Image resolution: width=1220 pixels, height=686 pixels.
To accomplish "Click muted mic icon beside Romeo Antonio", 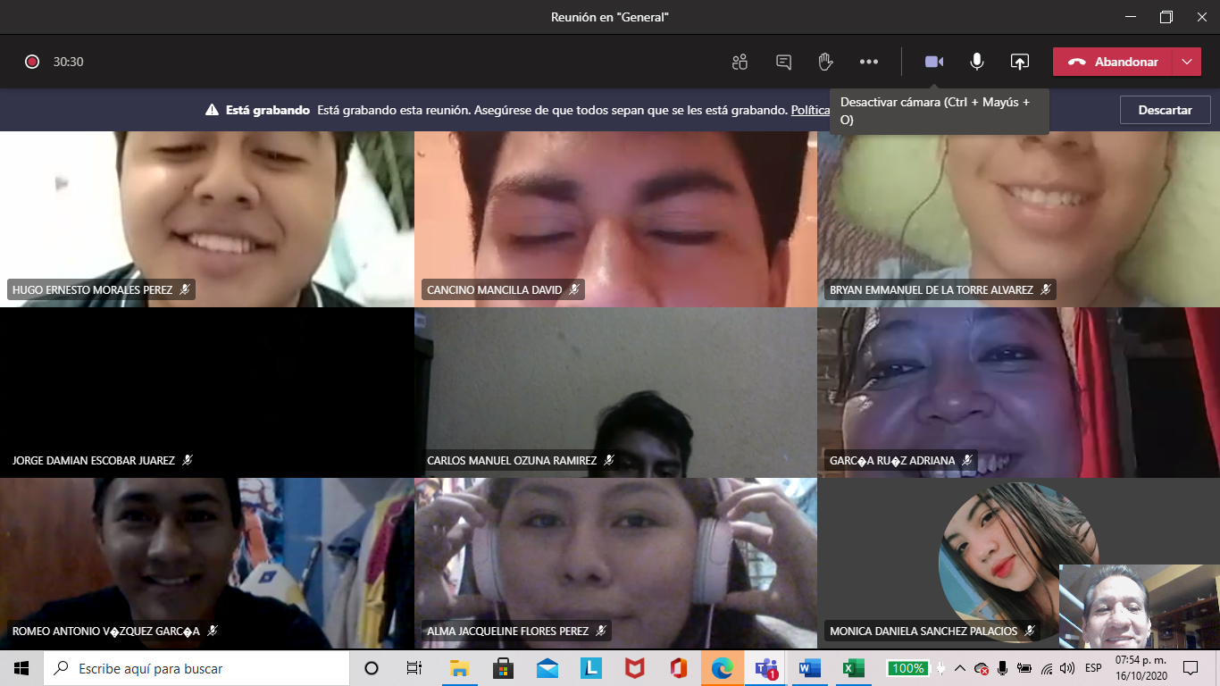I will pos(212,631).
